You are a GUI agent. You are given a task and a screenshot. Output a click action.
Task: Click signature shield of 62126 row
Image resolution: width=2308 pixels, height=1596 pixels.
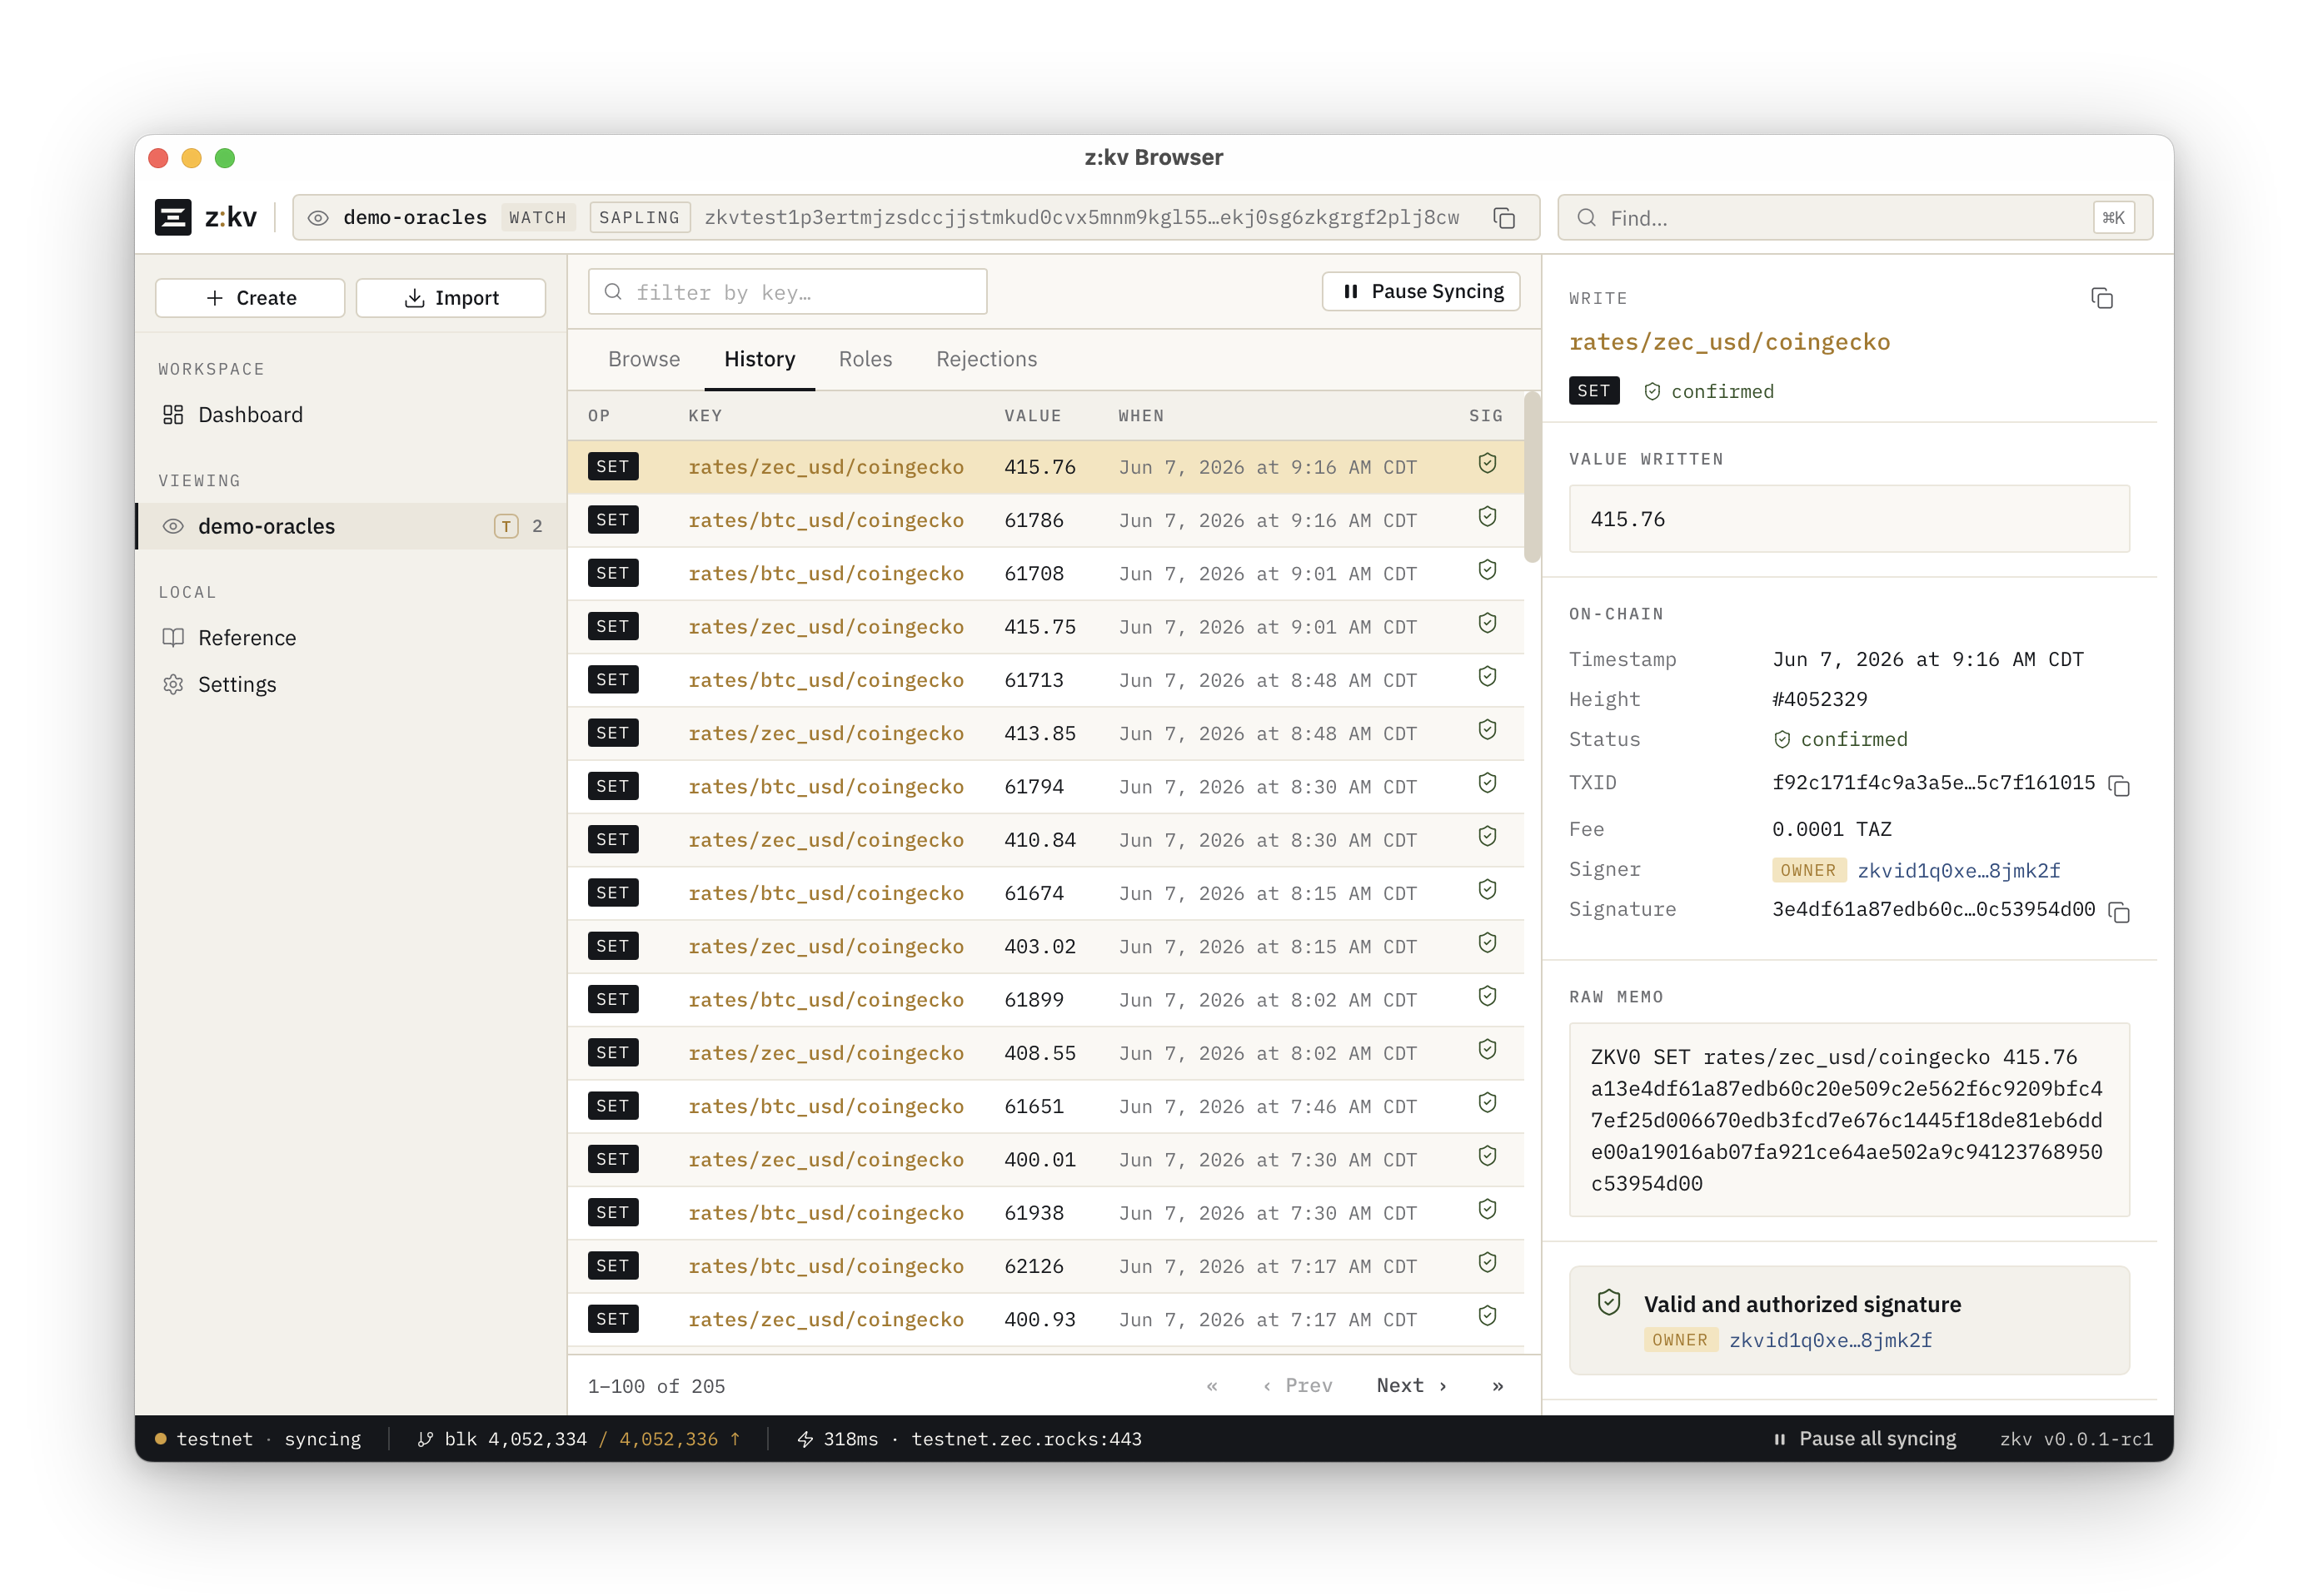pyautogui.click(x=1488, y=1262)
